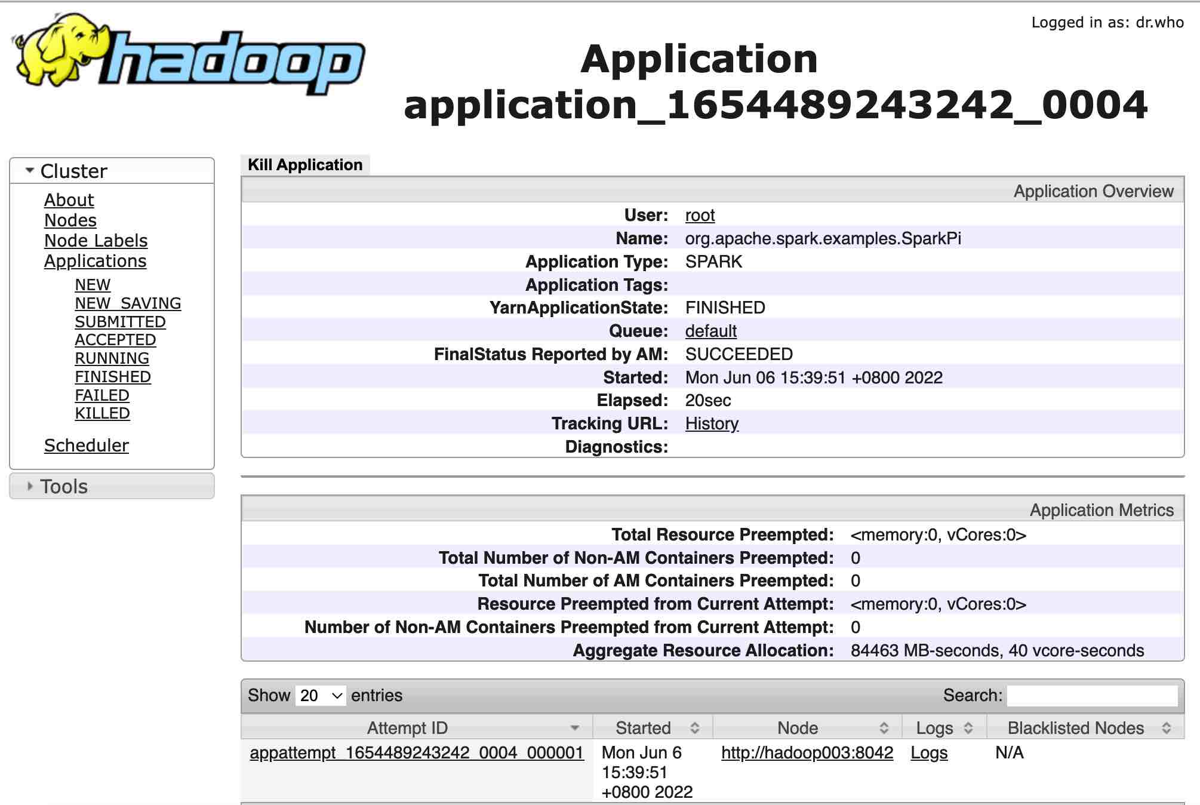The height and width of the screenshot is (805, 1200).
Task: Click the SPARK application type value
Action: pyautogui.click(x=714, y=262)
